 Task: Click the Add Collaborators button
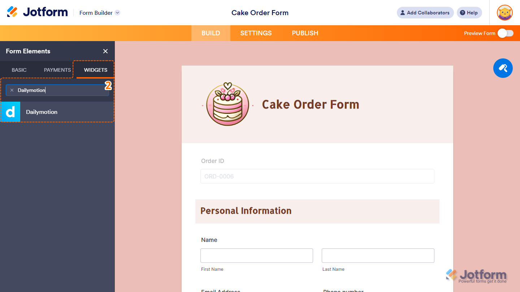pyautogui.click(x=425, y=13)
